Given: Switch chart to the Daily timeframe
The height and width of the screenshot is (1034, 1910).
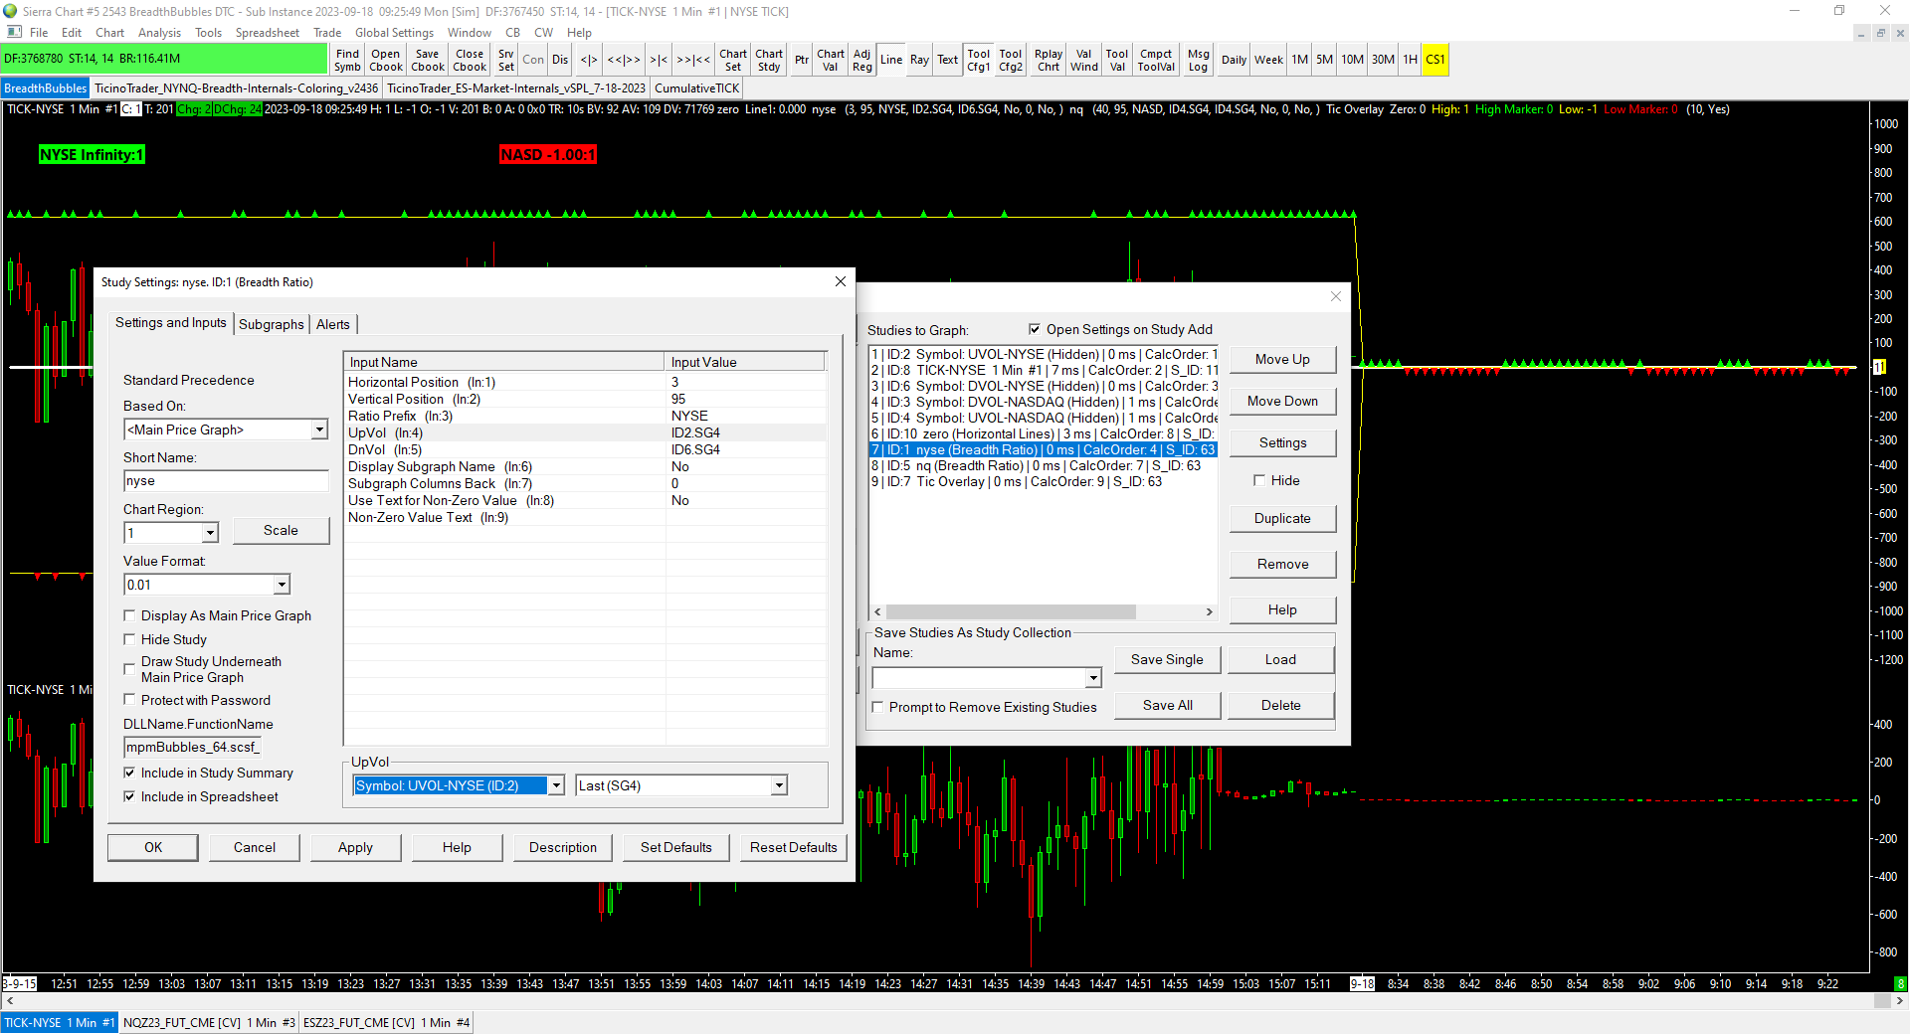Looking at the screenshot, I should pos(1234,60).
